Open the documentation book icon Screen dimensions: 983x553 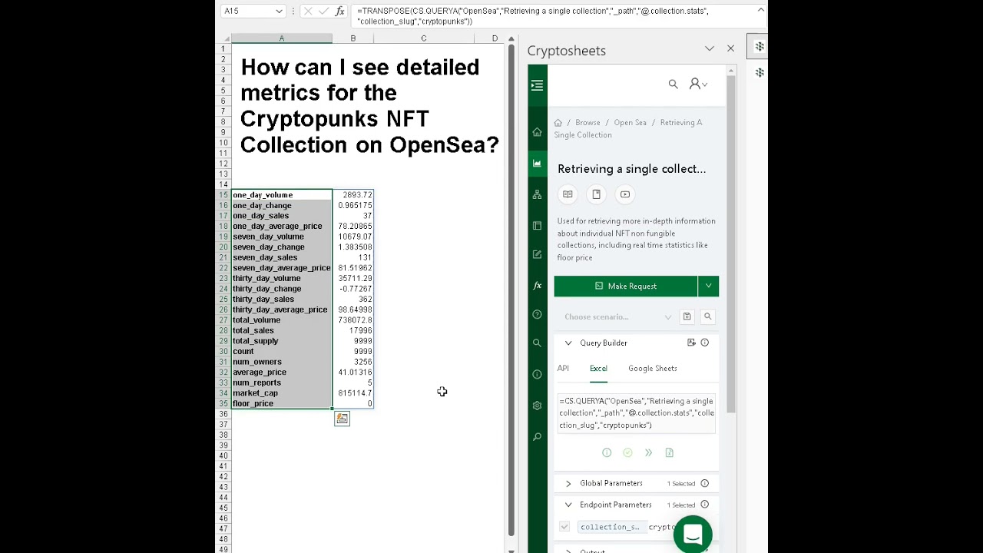pyautogui.click(x=568, y=194)
